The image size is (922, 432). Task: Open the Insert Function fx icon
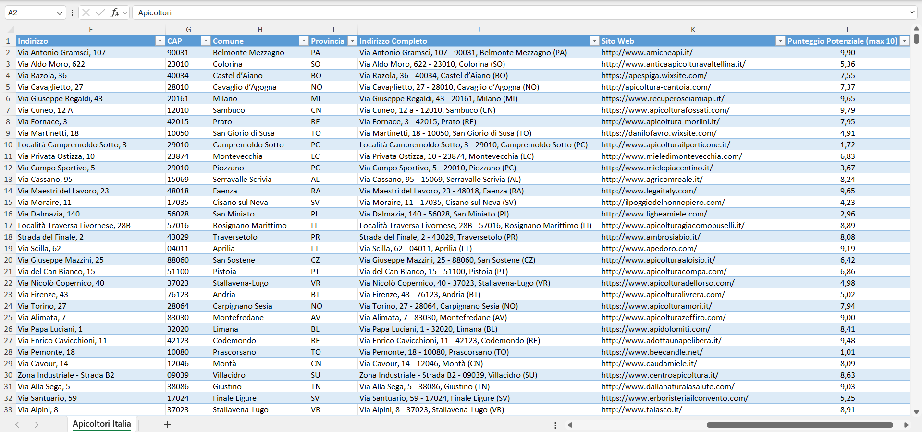pos(115,12)
